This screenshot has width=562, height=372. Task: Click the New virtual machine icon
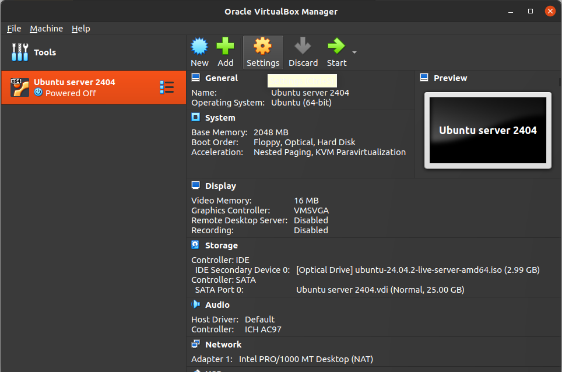pos(199,47)
